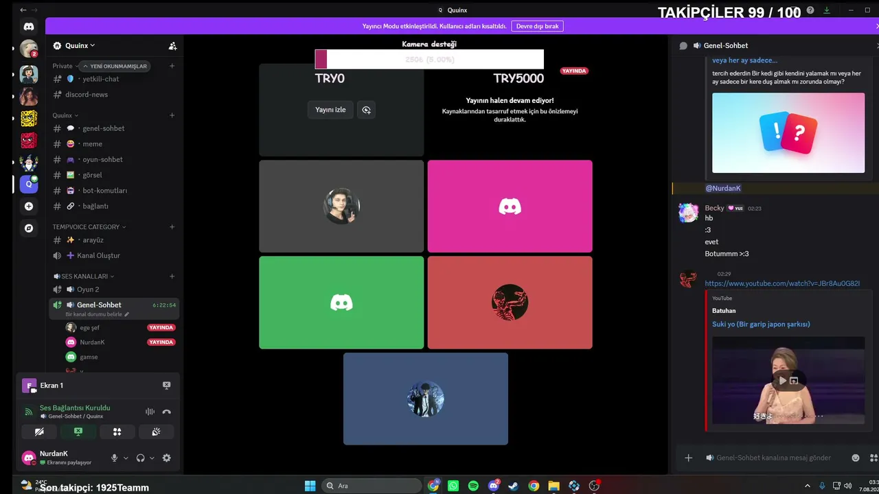The image size is (879, 494).
Task: Open user settings gear icon
Action: click(x=166, y=458)
